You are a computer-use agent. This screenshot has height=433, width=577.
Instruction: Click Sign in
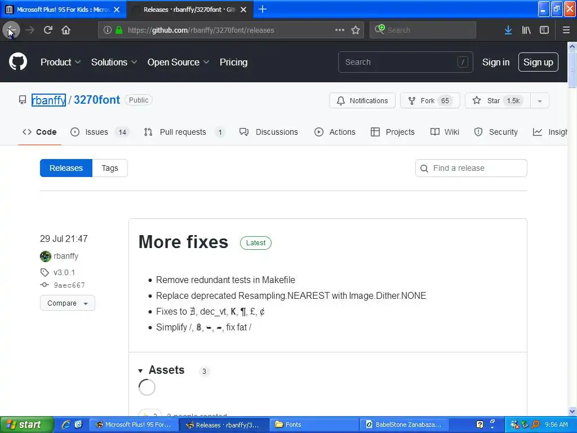click(x=496, y=62)
